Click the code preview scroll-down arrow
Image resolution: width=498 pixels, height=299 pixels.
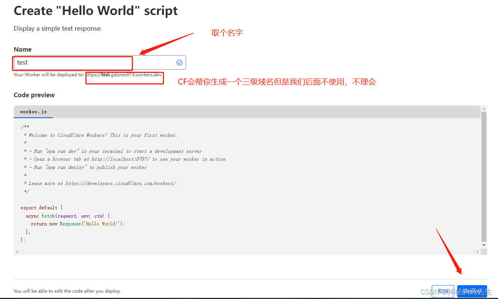(x=484, y=245)
